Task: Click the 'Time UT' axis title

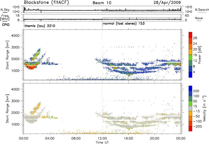Action: tap(102, 142)
